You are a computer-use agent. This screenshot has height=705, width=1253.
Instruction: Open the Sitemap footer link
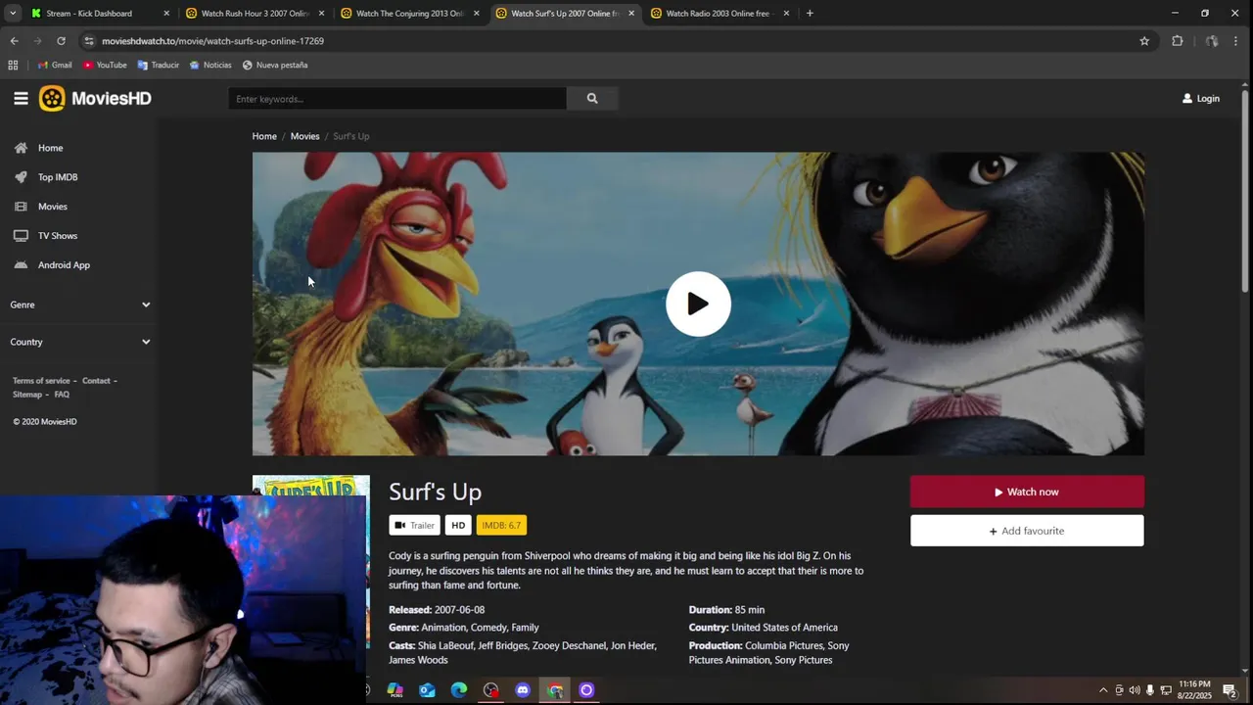coord(27,395)
